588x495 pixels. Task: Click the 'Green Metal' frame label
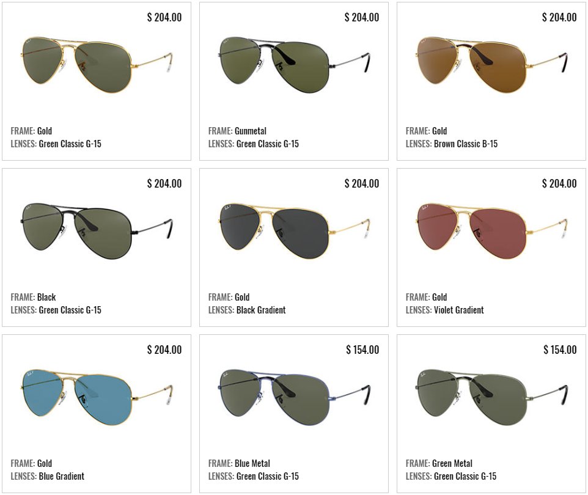(x=452, y=463)
